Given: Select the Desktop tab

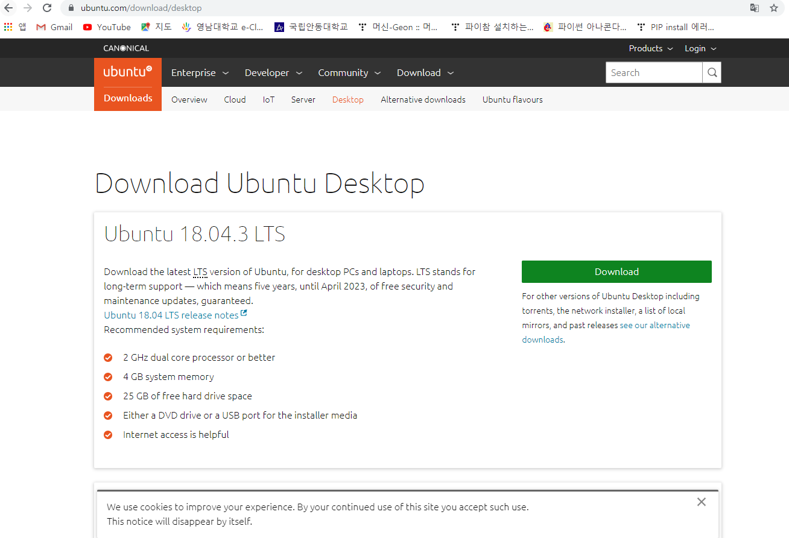Looking at the screenshot, I should tap(348, 100).
